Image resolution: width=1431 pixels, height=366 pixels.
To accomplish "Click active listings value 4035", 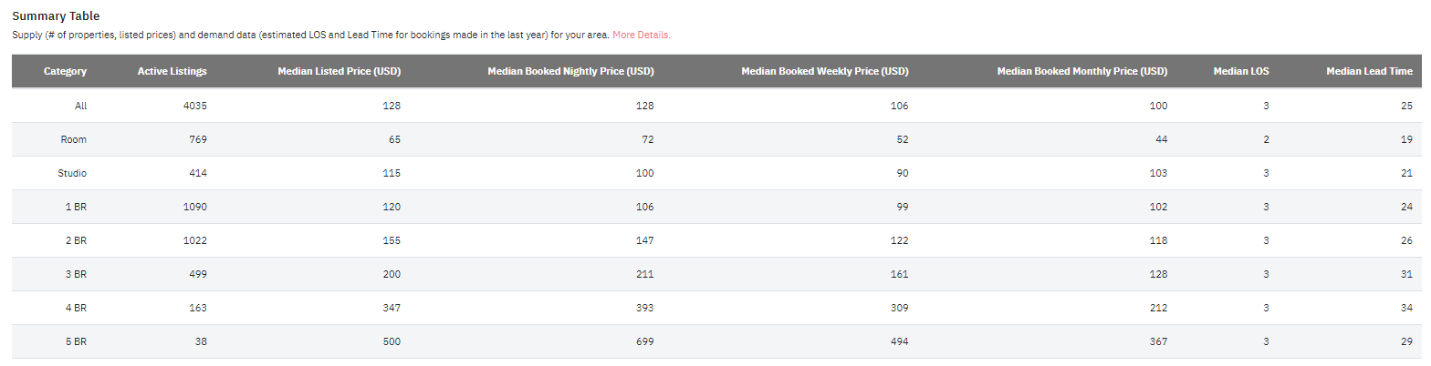I will 195,106.
